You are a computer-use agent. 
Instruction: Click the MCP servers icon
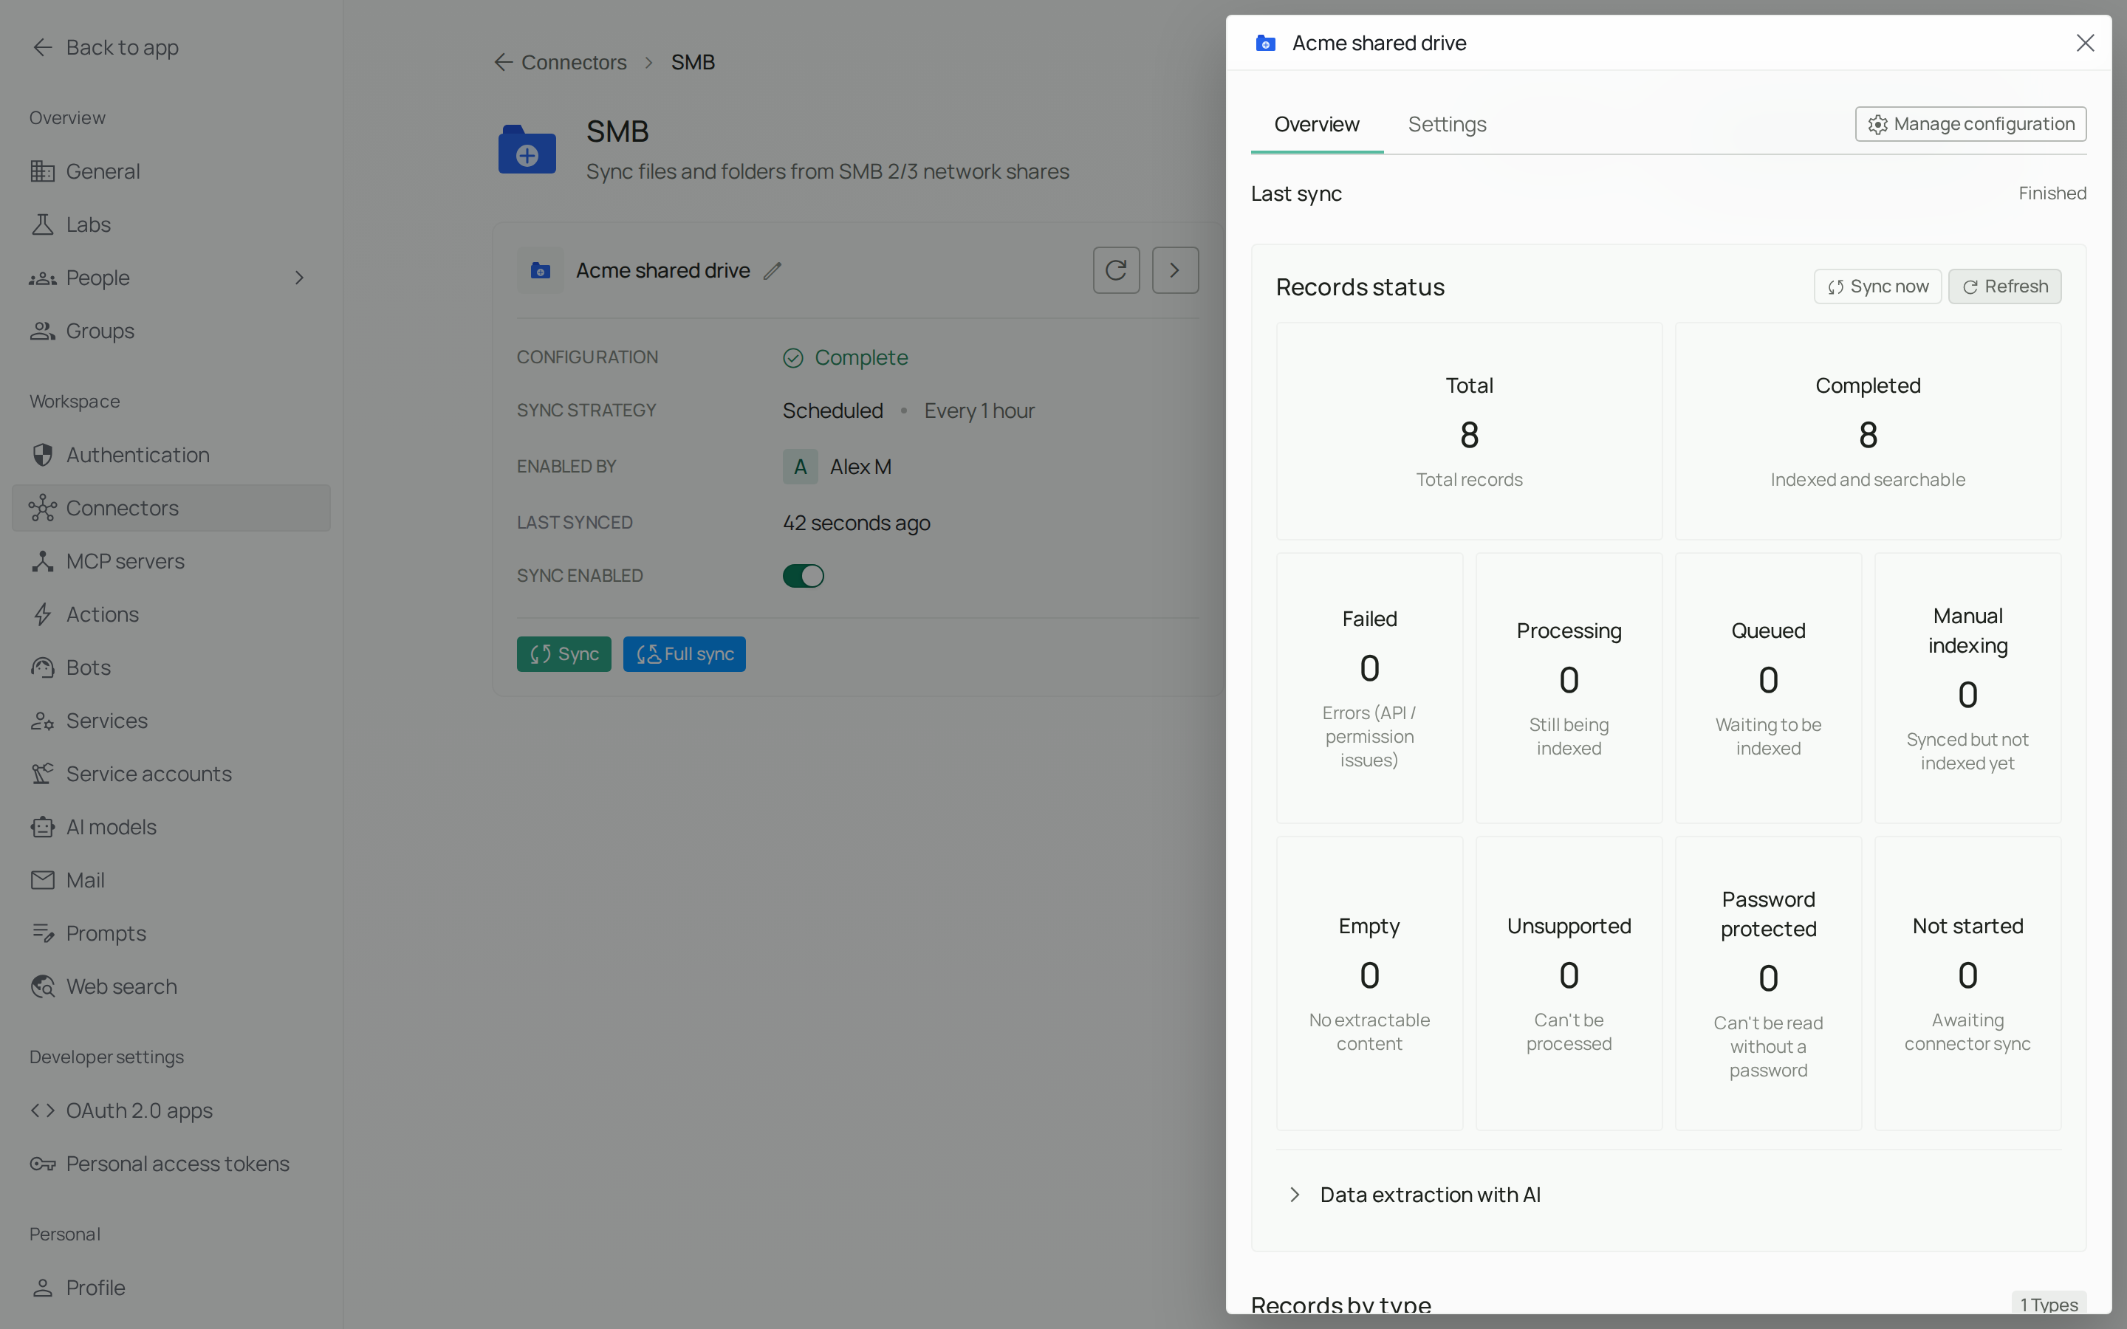[x=42, y=561]
